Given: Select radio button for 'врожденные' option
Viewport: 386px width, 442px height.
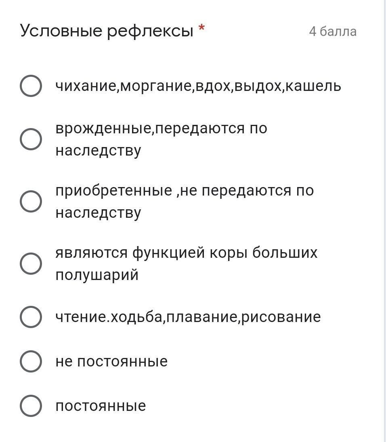Looking at the screenshot, I should click(31, 139).
